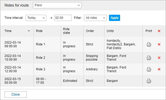166x100 pixels.
Task: Sort by the Time column arrow
Action: coord(29,31)
